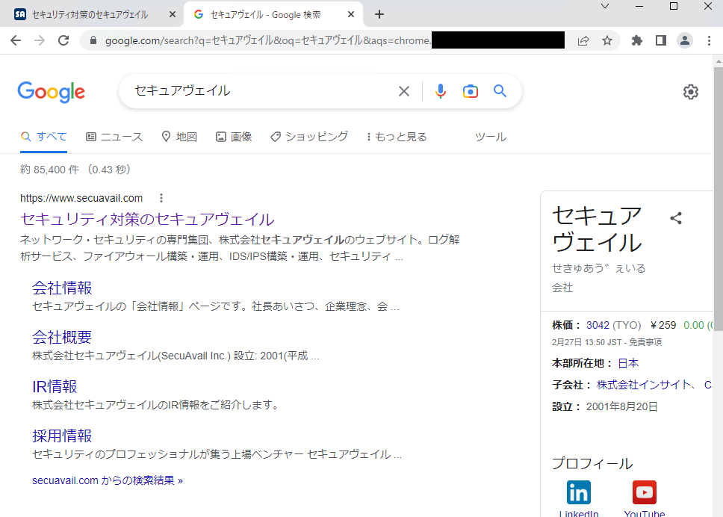Search by image with the camera icon
723x517 pixels.
pyautogui.click(x=471, y=91)
